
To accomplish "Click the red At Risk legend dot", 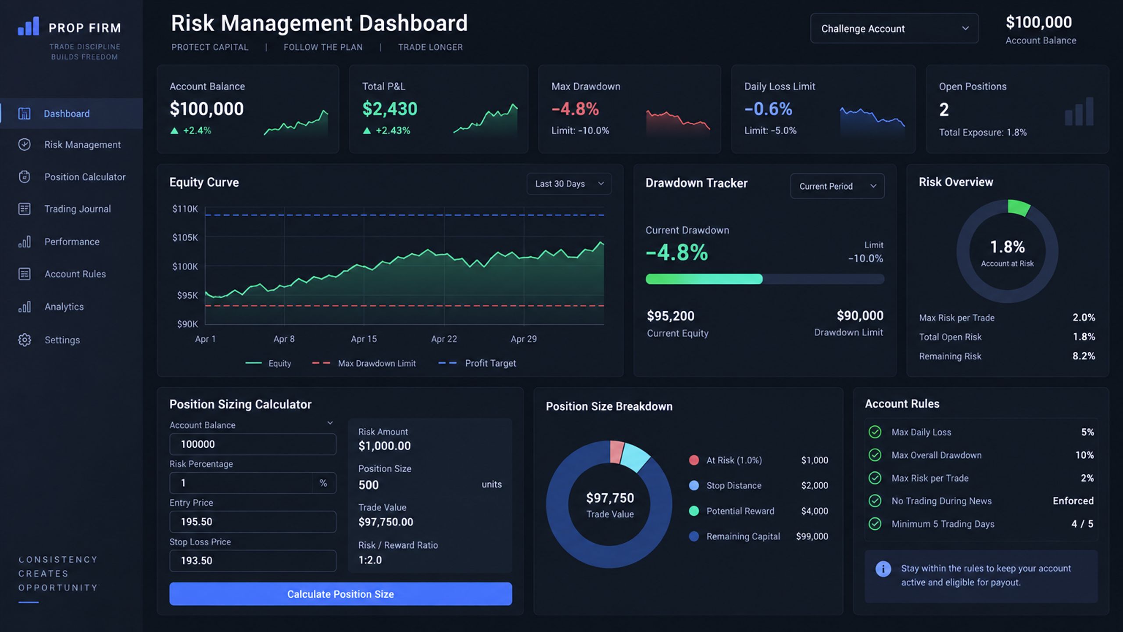I will point(694,460).
